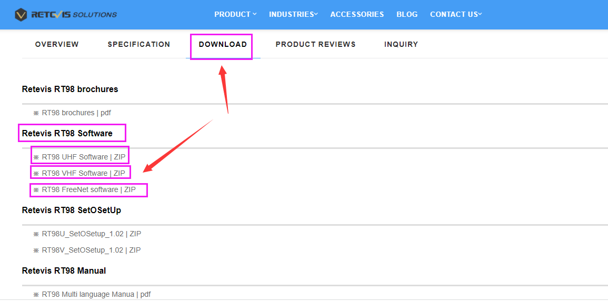Image resolution: width=608 pixels, height=301 pixels.
Task: Expand the PRODUCT dropdown menu
Action: click(235, 14)
